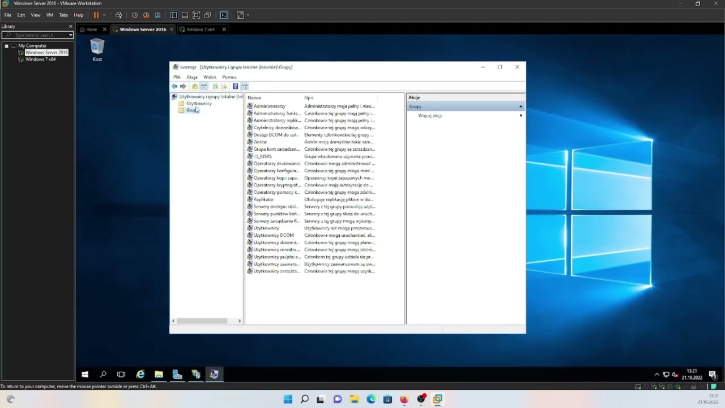
Task: Open host Windows 11 Start button
Action: pos(288,399)
